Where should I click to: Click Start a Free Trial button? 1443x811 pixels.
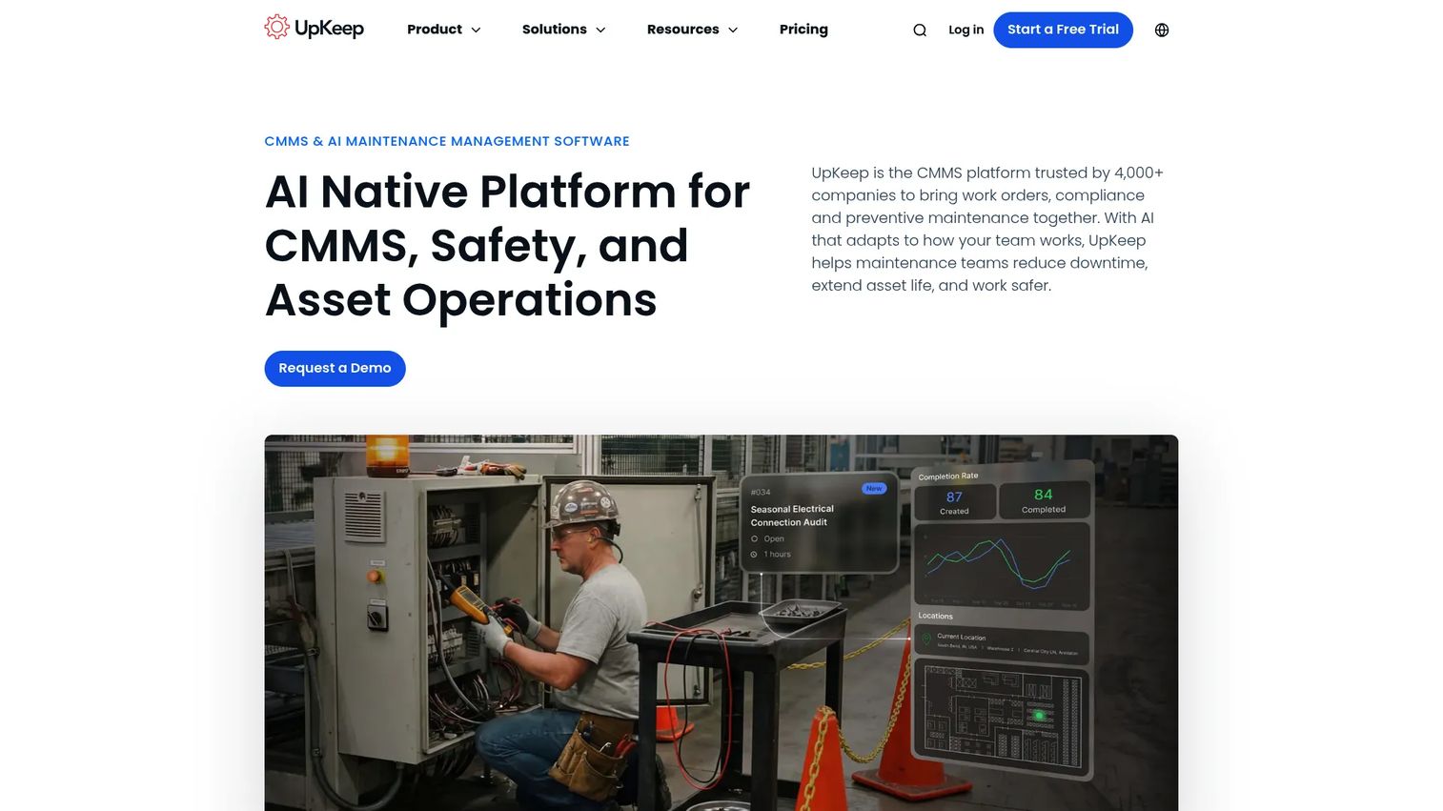point(1063,30)
